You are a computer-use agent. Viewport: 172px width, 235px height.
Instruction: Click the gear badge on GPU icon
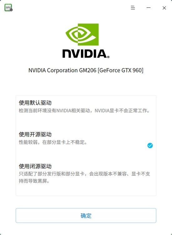coord(11,10)
